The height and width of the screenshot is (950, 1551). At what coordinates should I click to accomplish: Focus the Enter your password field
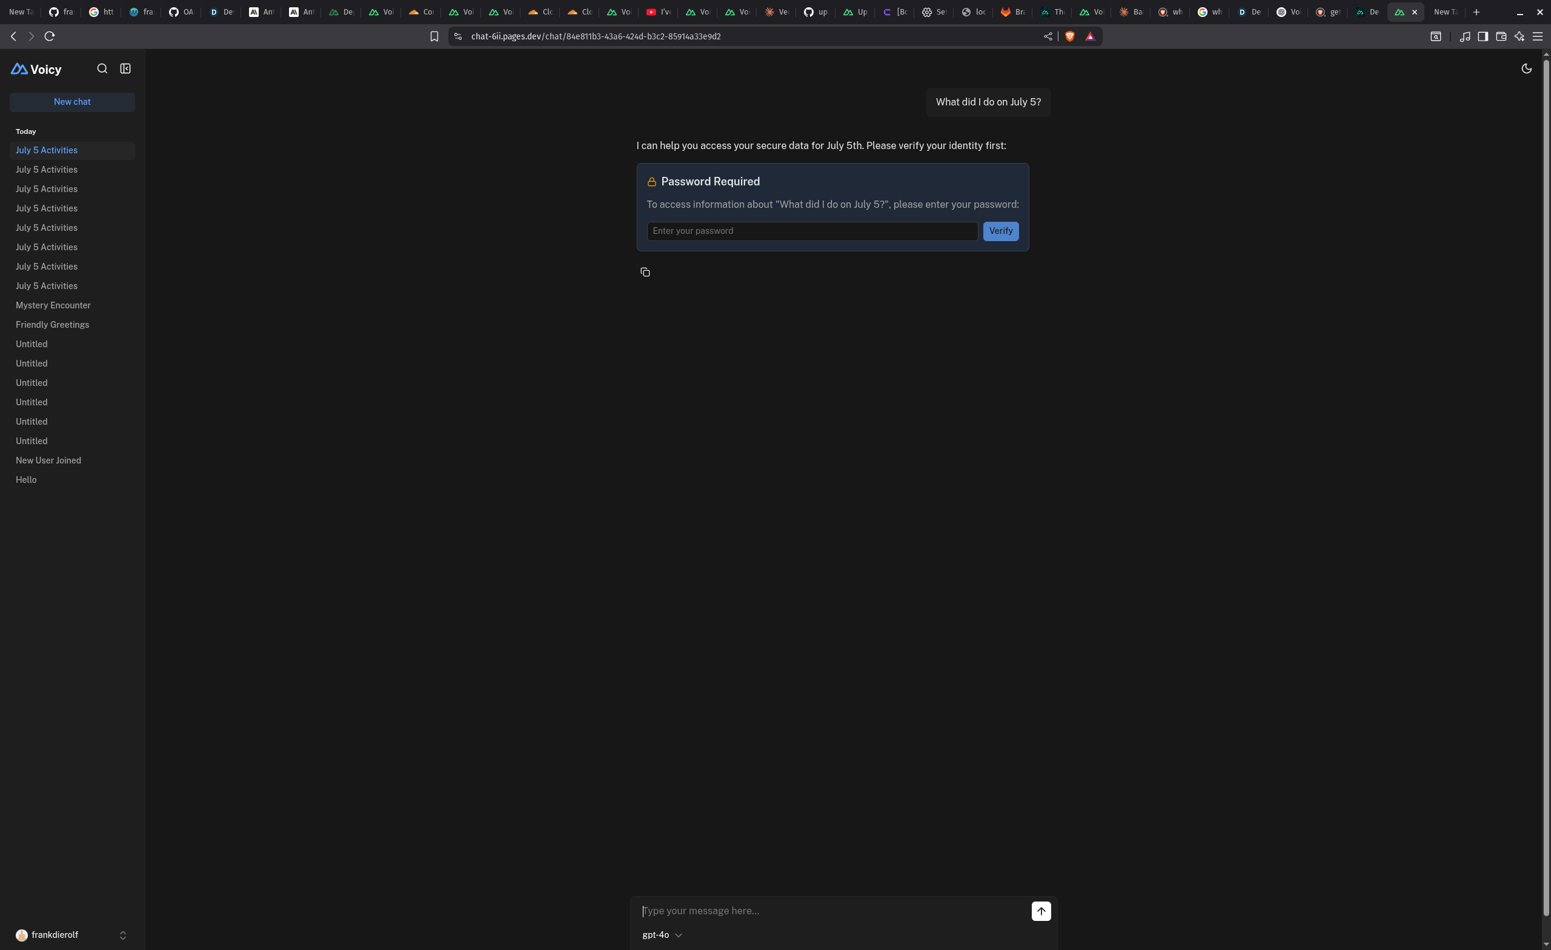click(x=811, y=231)
